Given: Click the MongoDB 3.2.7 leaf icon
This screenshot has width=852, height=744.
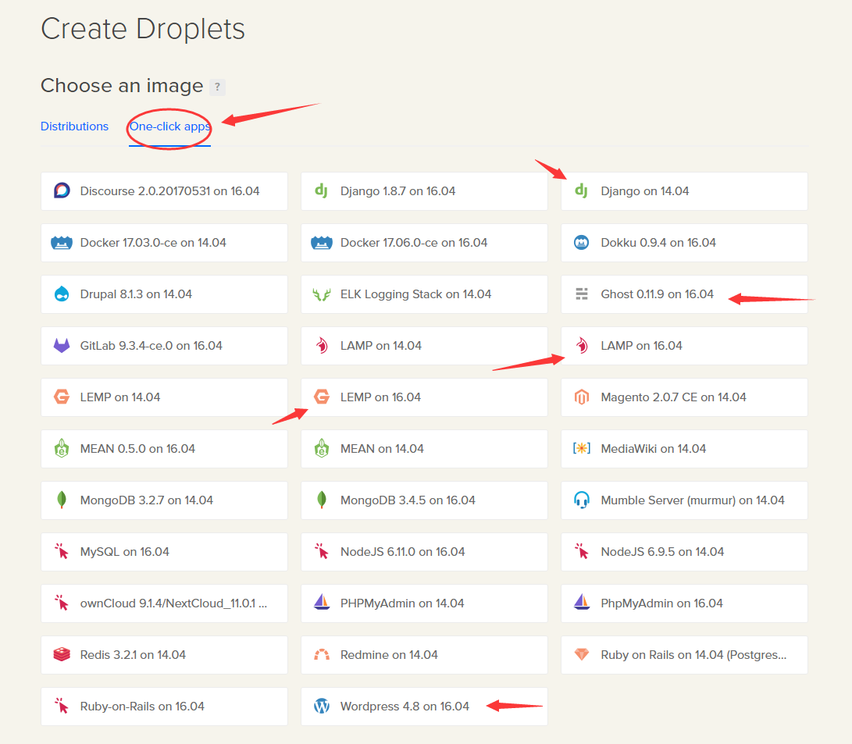Looking at the screenshot, I should pyautogui.click(x=62, y=500).
